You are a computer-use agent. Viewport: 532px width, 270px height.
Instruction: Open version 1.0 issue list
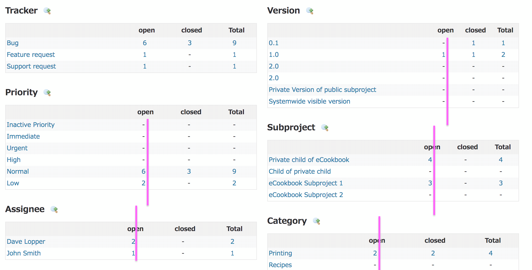(274, 55)
